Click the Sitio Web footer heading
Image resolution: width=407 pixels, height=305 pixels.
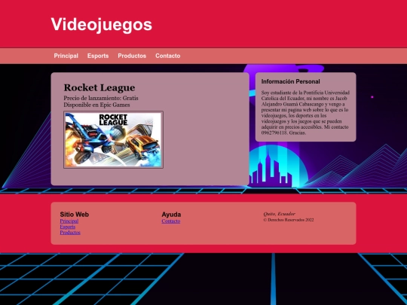click(x=74, y=215)
